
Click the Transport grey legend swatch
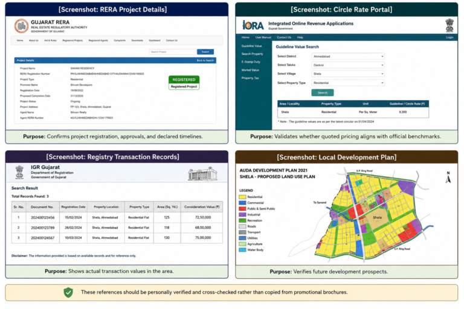242,232
